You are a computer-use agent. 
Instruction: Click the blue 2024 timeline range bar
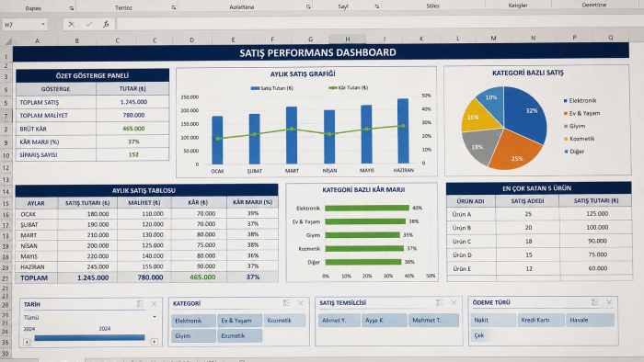[89, 337]
